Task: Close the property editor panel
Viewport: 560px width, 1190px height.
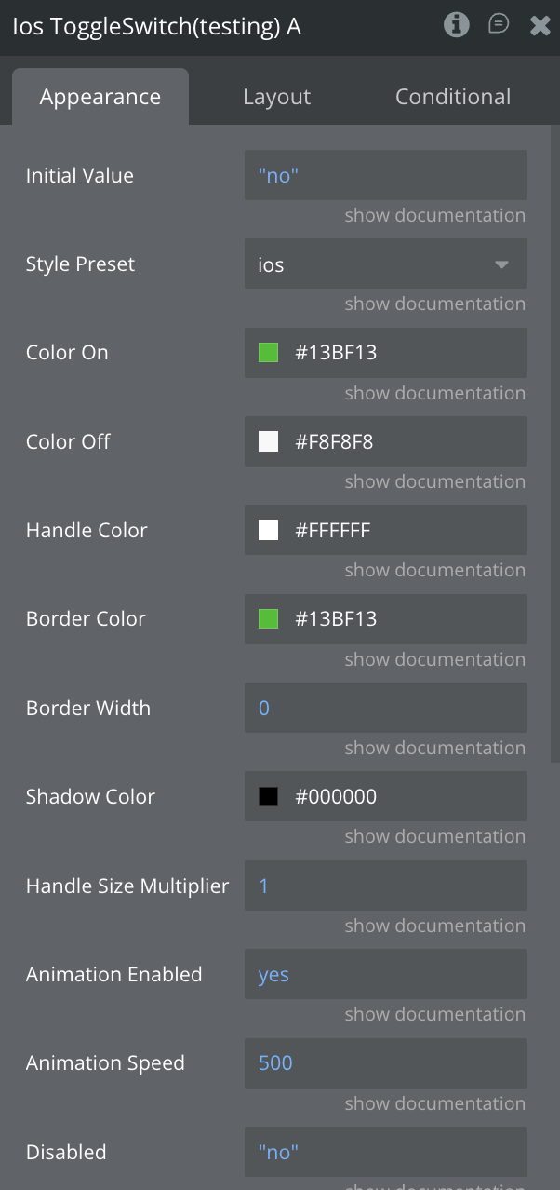Action: (x=540, y=26)
